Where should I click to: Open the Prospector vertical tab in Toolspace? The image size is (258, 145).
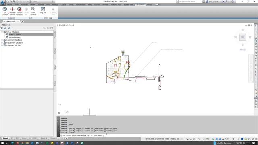(55, 35)
